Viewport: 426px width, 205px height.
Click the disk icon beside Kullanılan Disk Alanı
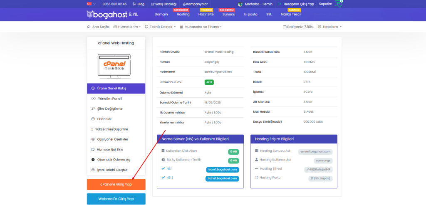coord(163,151)
